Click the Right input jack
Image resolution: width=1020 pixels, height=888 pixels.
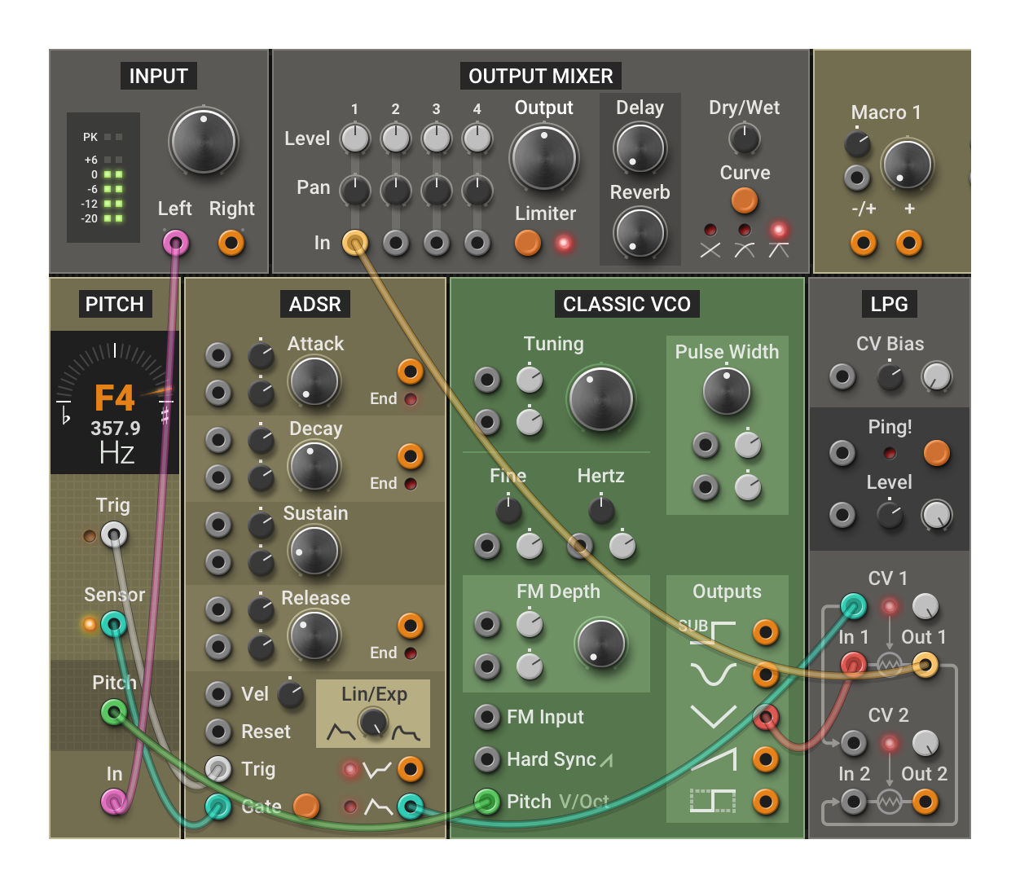click(x=231, y=243)
